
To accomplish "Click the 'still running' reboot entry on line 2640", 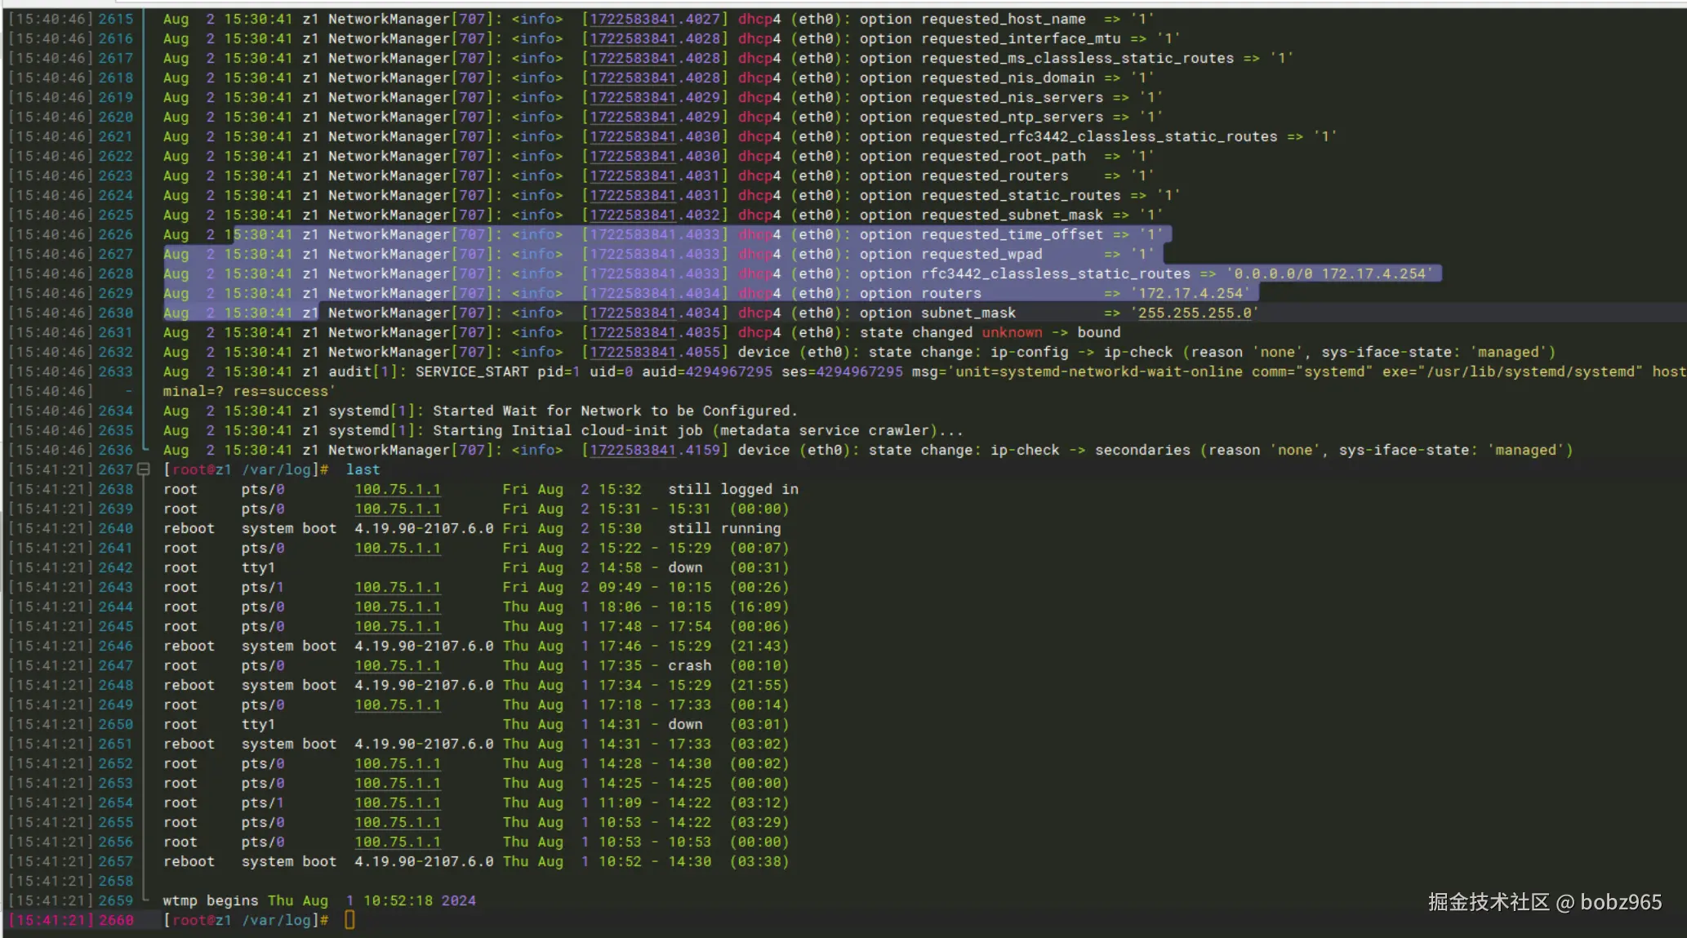I will [723, 528].
